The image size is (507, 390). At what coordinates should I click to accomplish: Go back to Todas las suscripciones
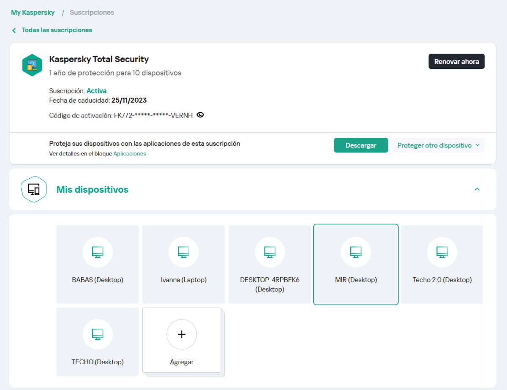point(57,30)
